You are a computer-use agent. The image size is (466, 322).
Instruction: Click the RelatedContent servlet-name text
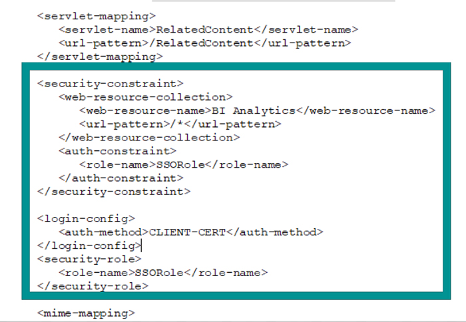(x=205, y=30)
